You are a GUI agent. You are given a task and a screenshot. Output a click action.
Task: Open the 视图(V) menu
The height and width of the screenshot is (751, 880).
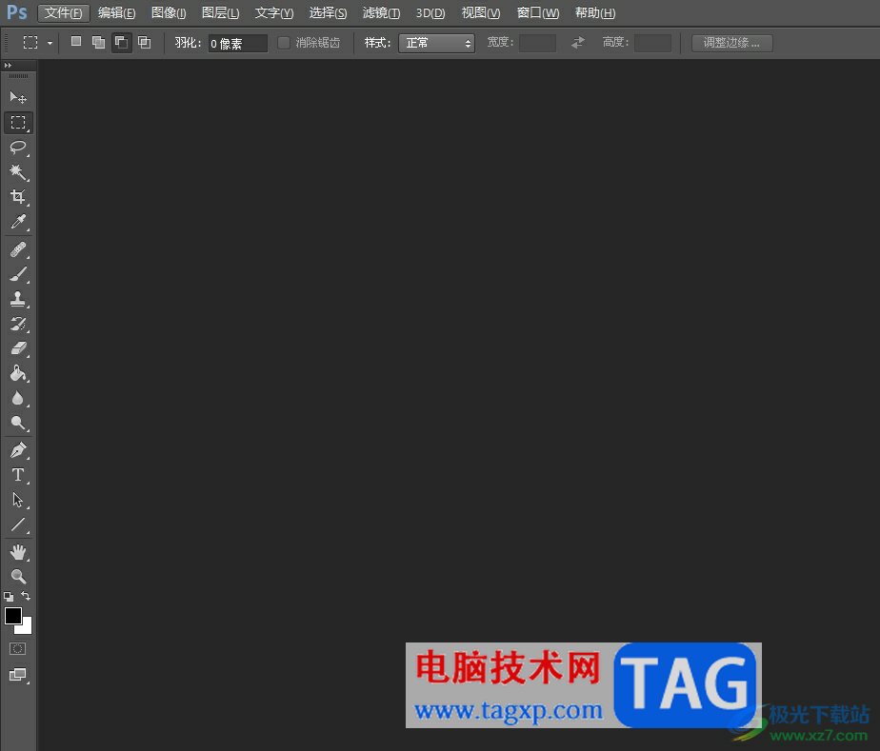[480, 13]
